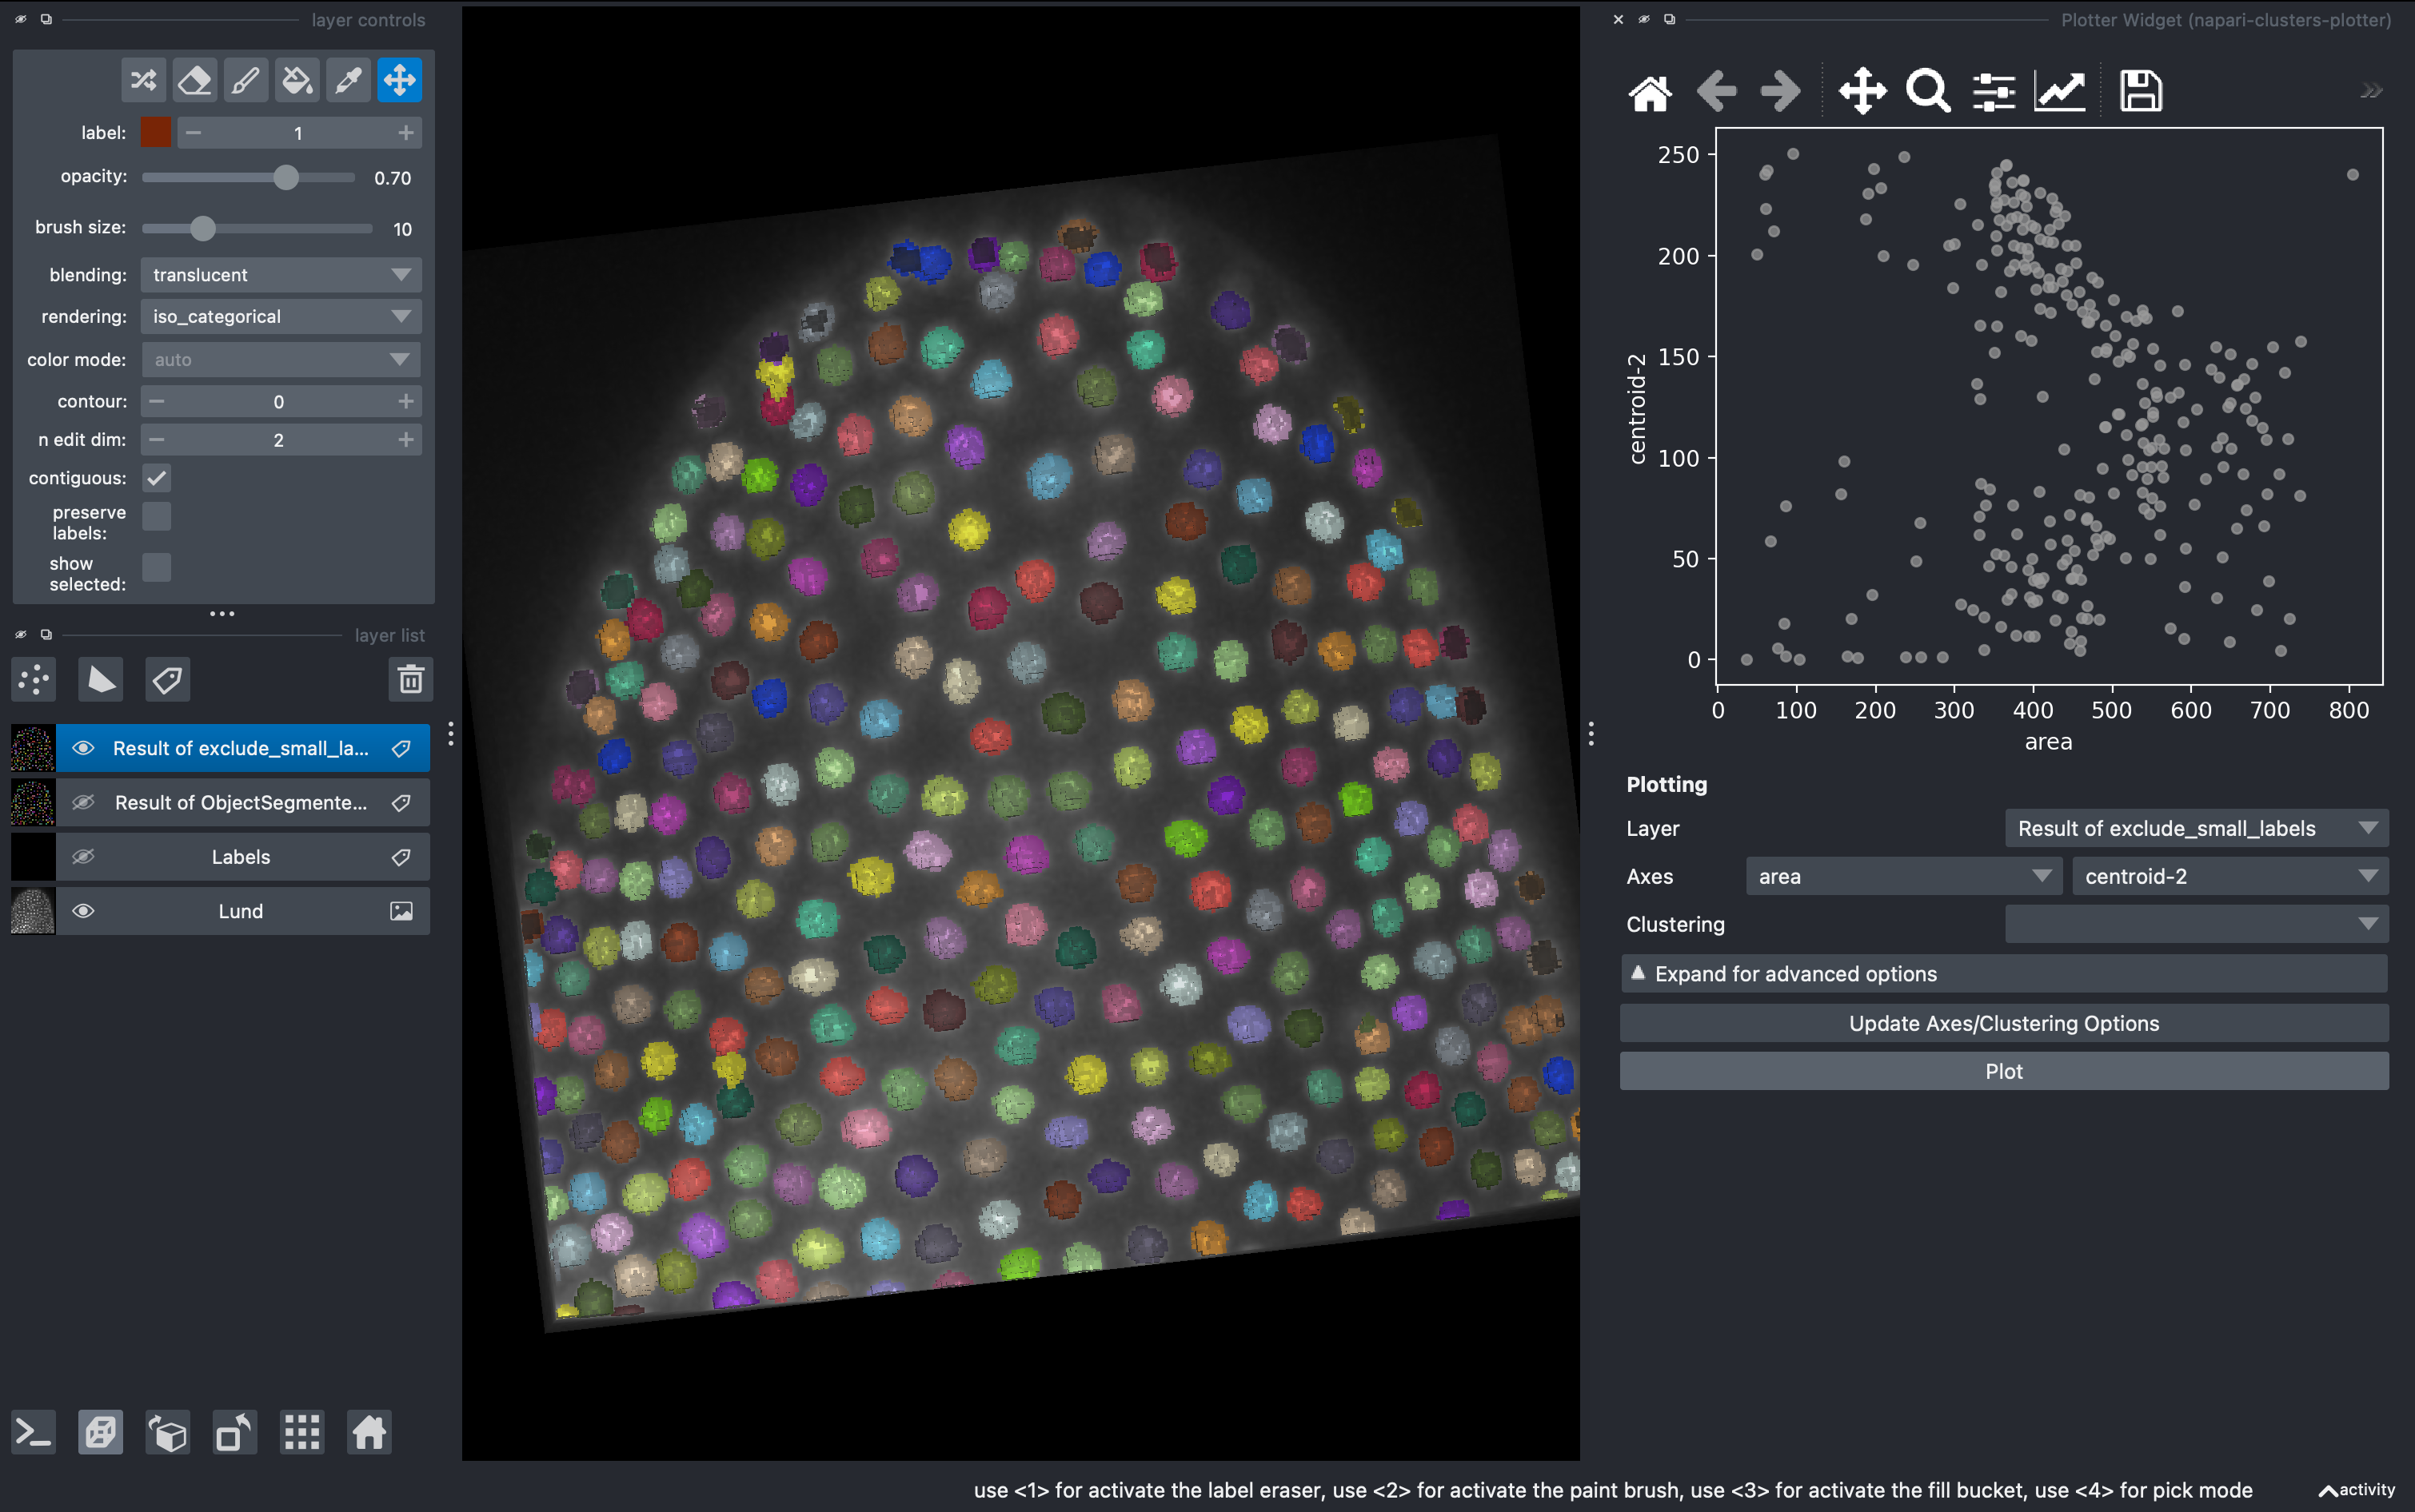The width and height of the screenshot is (2415, 1512).
Task: Change the Clustering dropdown selection
Action: [2195, 924]
